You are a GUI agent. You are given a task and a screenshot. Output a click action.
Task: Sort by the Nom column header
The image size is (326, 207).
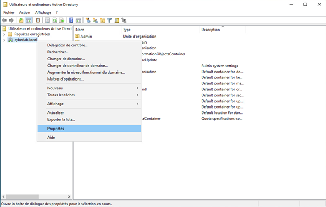[x=98, y=30]
